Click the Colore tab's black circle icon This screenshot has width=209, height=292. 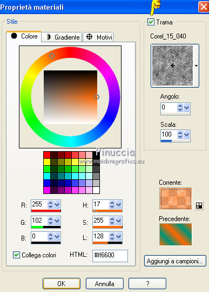click(x=14, y=36)
